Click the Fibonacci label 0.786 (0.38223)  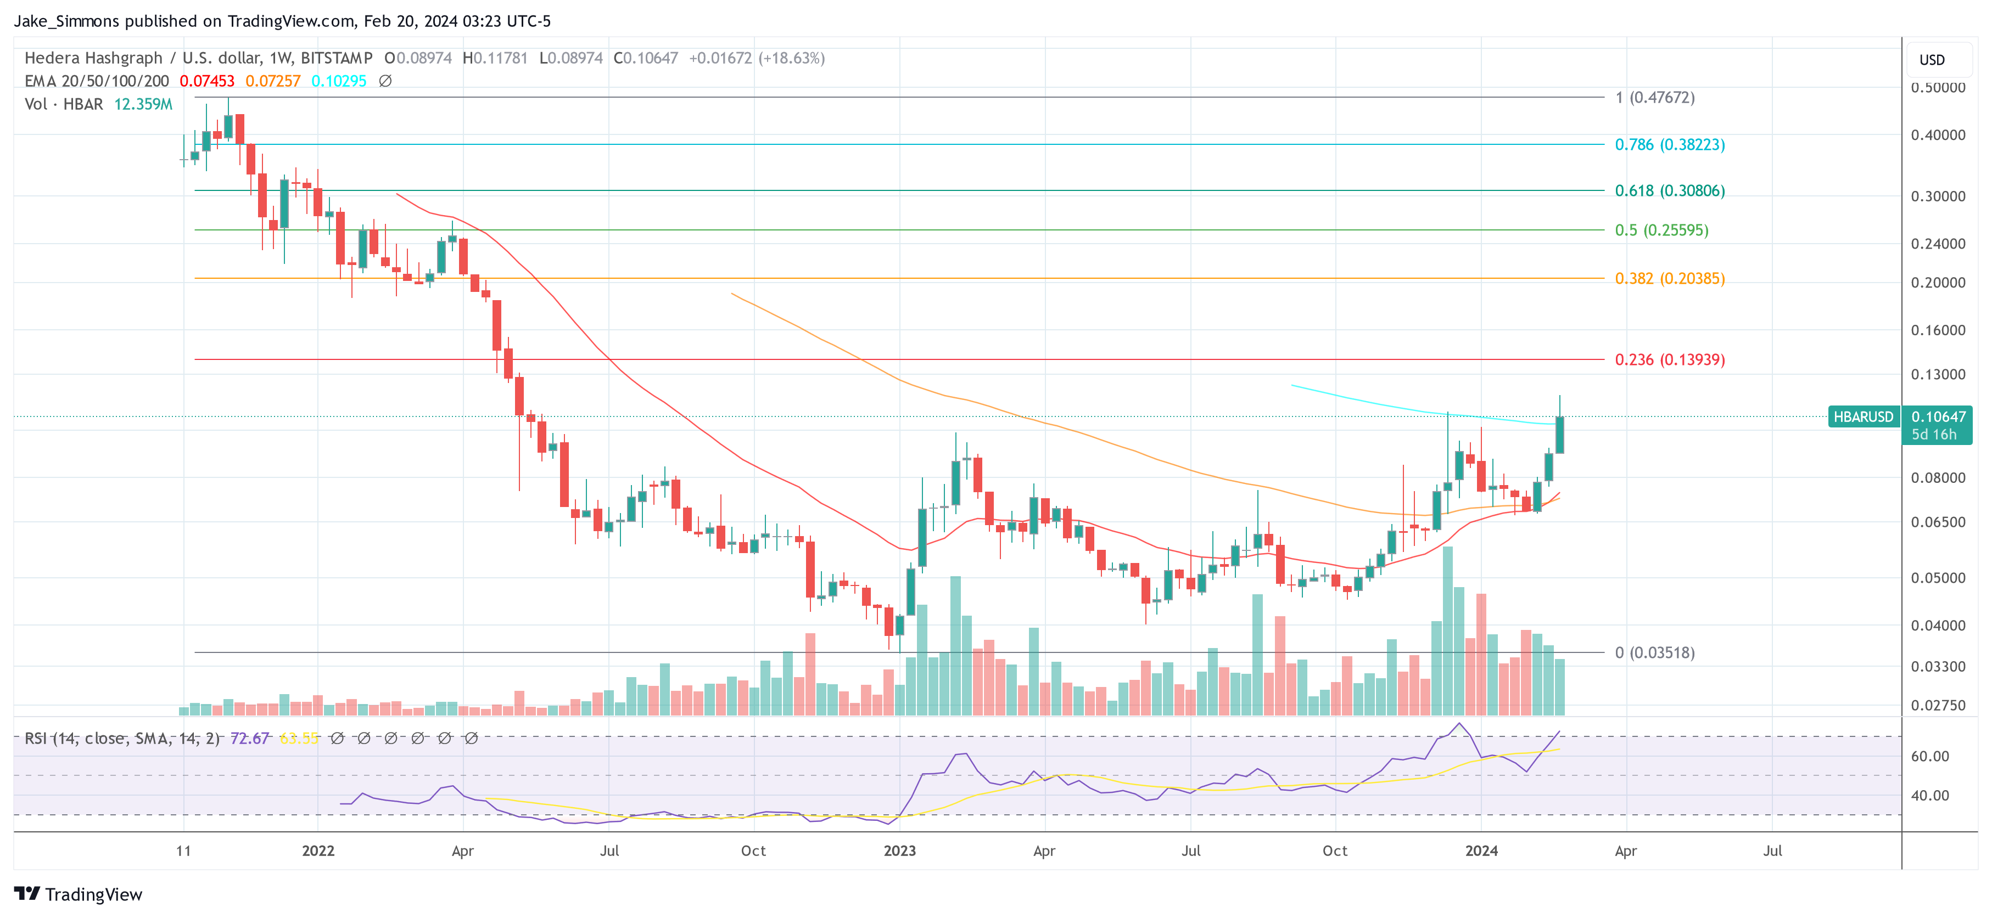1670,144
